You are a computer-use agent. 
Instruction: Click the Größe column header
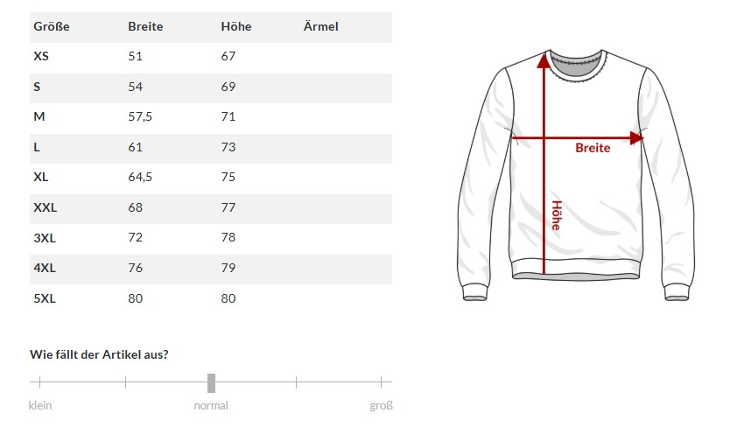point(51,26)
